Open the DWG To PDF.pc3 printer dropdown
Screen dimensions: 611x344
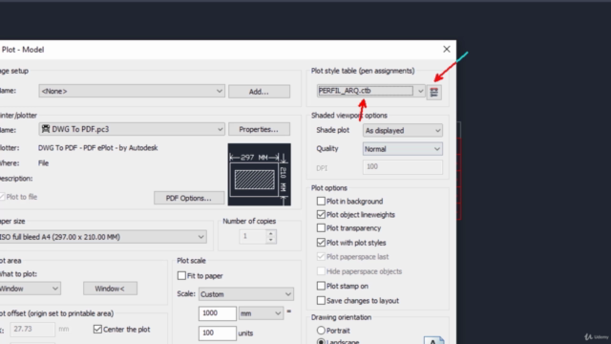coord(132,129)
